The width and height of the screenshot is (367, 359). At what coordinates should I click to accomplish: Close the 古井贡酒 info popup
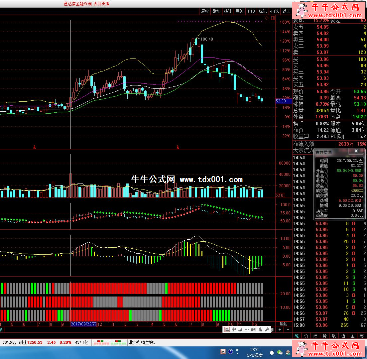coord(356,151)
